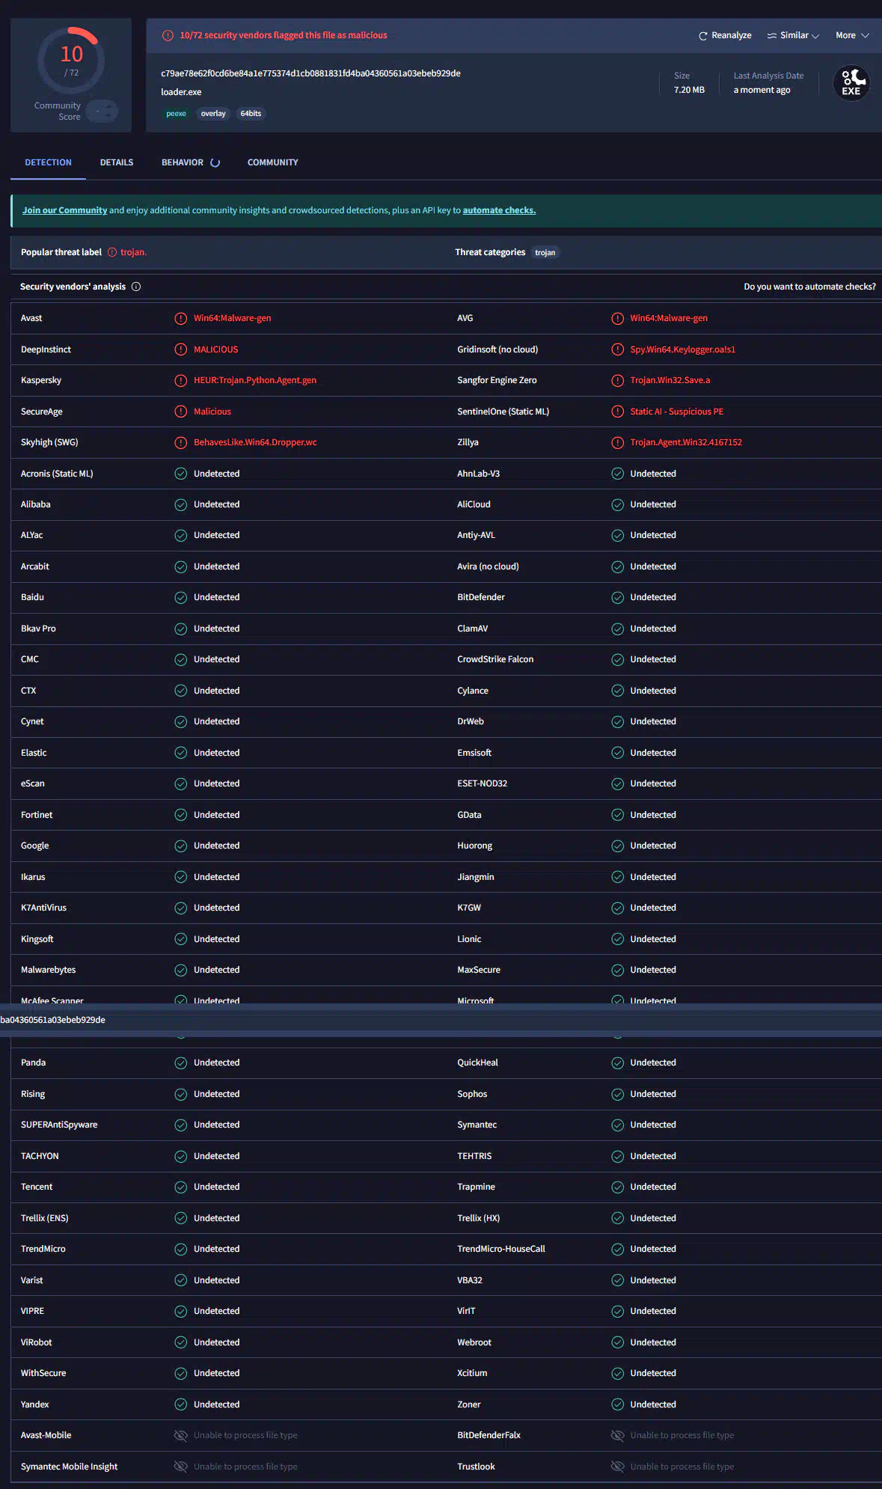This screenshot has width=882, height=1489.
Task: Click the checkmark icon in the ClamAV row
Action: pos(617,629)
